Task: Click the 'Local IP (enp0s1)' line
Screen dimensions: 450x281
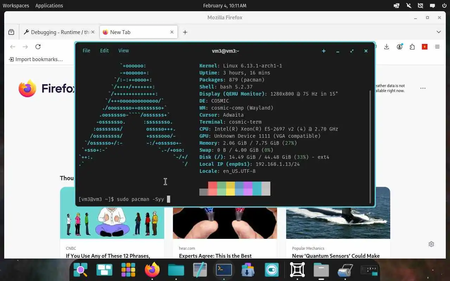Action: click(250, 164)
